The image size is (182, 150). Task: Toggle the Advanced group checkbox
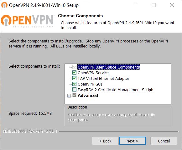pyautogui.click(x=74, y=95)
